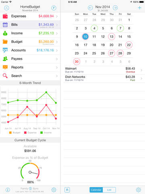Open Search via the red magnifier icon

(5, 76)
